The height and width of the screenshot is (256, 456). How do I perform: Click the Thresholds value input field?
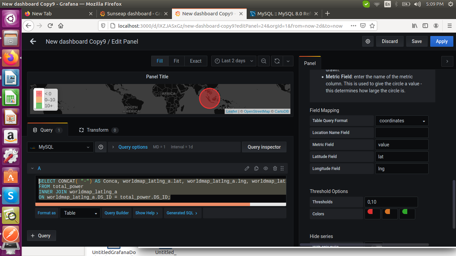pos(391,202)
